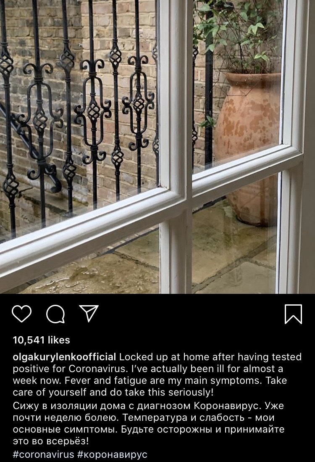Open the olgakurylenkoofficial profile
Viewport: 315px width, 462px height.
coord(65,357)
